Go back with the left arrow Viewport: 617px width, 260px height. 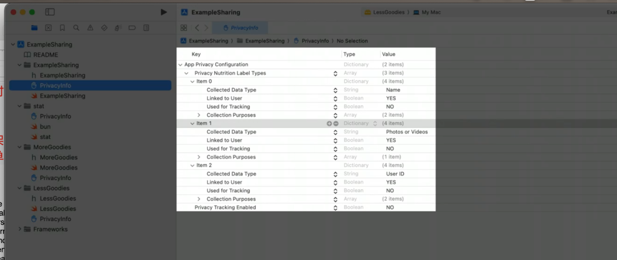[197, 28]
